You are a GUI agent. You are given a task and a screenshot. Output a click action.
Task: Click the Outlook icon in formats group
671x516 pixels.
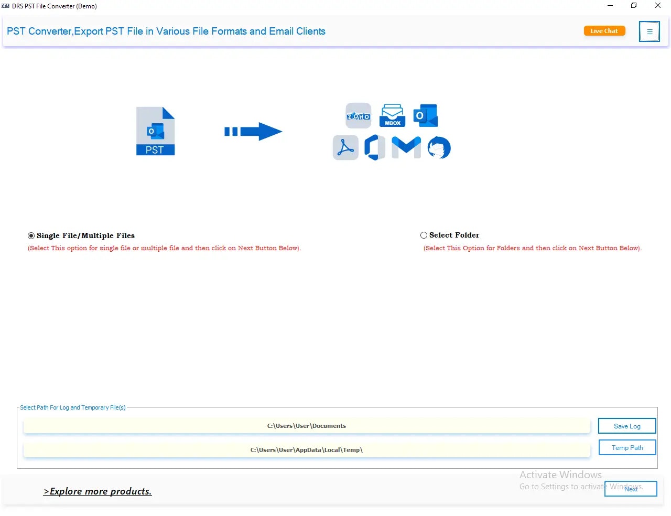425,115
